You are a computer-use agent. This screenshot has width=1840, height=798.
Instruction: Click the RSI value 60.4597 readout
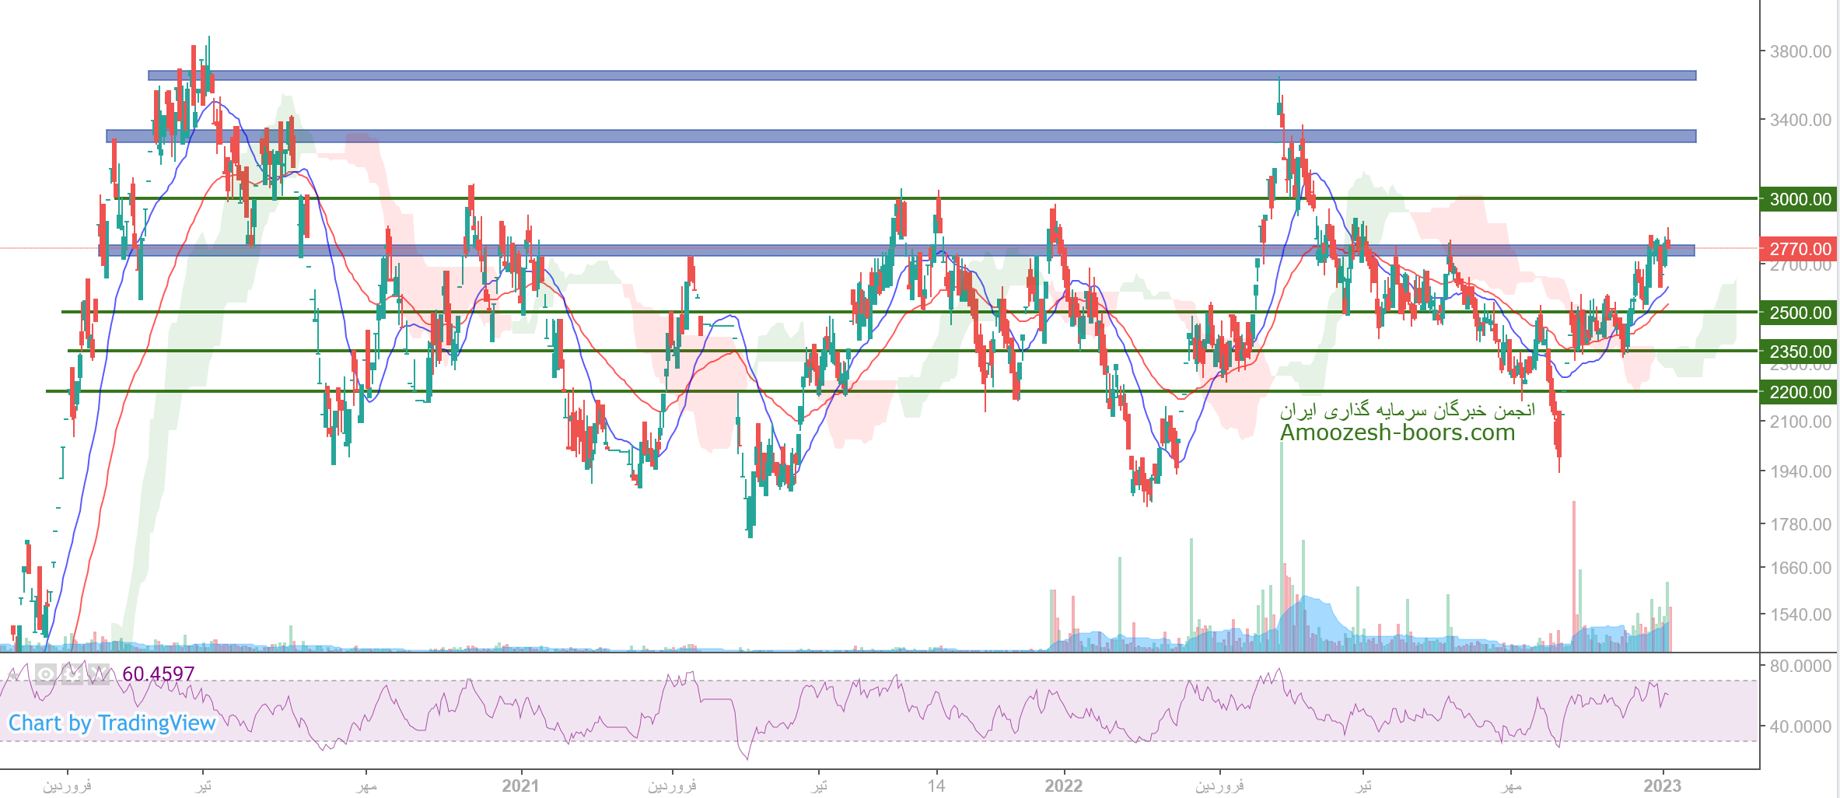pos(159,674)
